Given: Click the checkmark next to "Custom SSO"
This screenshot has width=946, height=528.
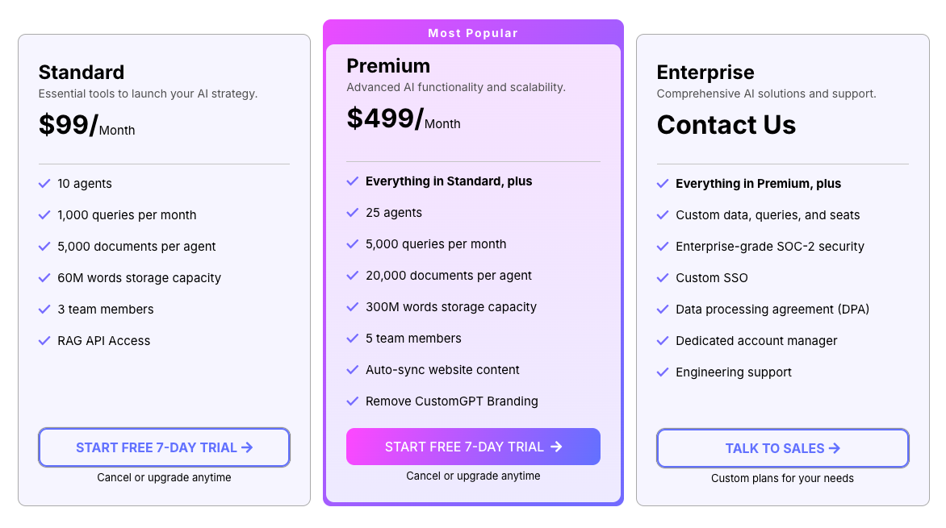Looking at the screenshot, I should [x=663, y=278].
